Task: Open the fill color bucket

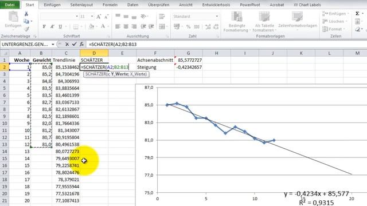Action: point(91,27)
